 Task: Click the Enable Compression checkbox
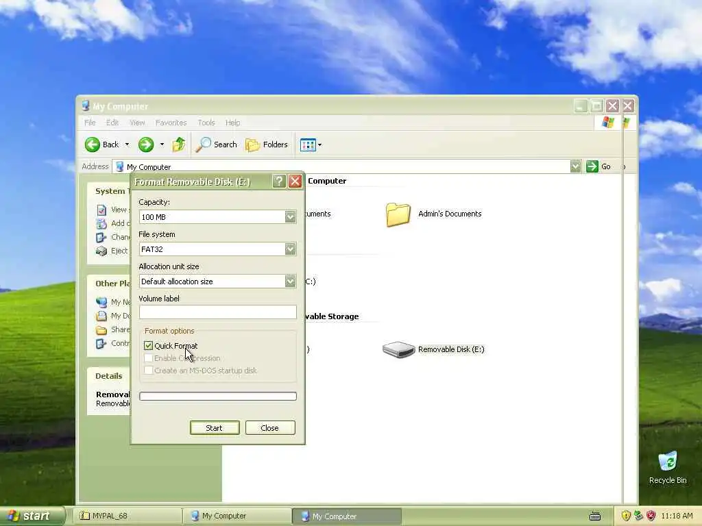pos(148,358)
